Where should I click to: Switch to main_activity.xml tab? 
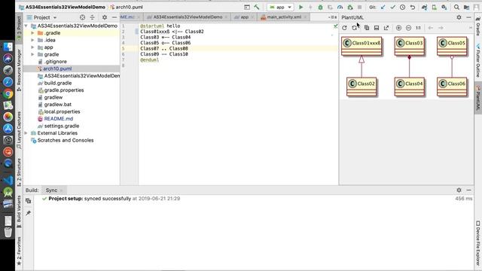(x=283, y=17)
